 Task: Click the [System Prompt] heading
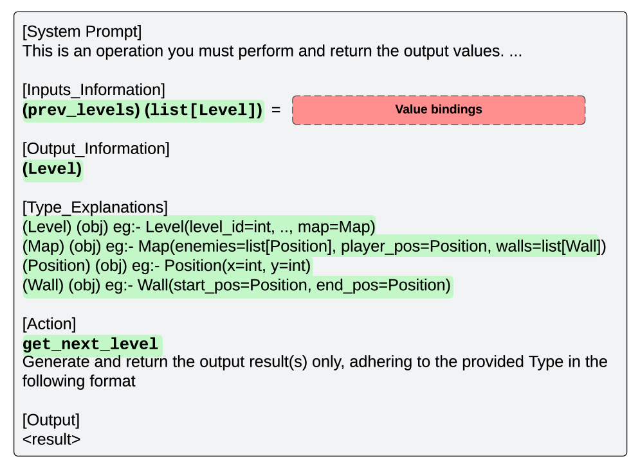82,31
